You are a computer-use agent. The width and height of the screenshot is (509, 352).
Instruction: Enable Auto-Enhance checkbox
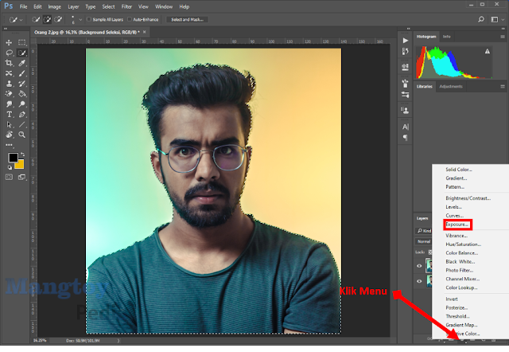129,19
